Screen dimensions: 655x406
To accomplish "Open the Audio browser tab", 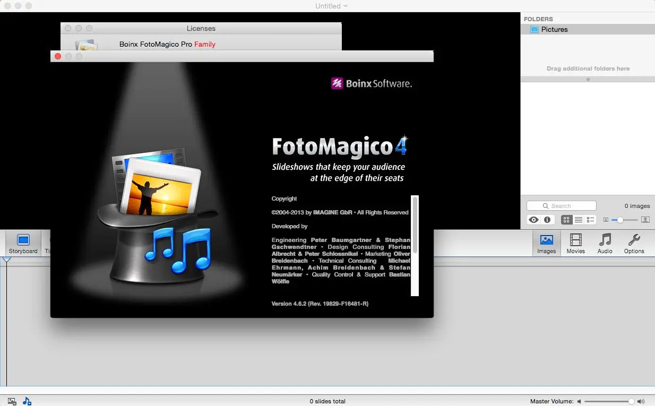I will (x=605, y=244).
